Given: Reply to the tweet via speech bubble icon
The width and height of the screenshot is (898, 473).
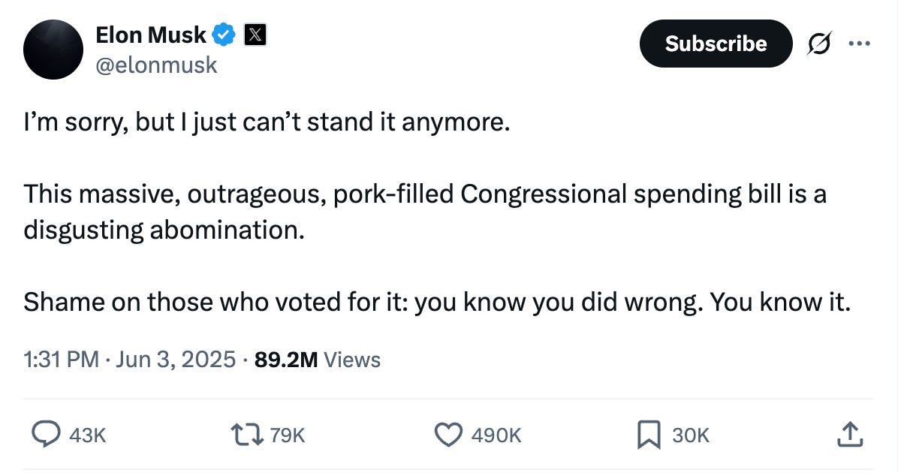Looking at the screenshot, I should tap(47, 434).
